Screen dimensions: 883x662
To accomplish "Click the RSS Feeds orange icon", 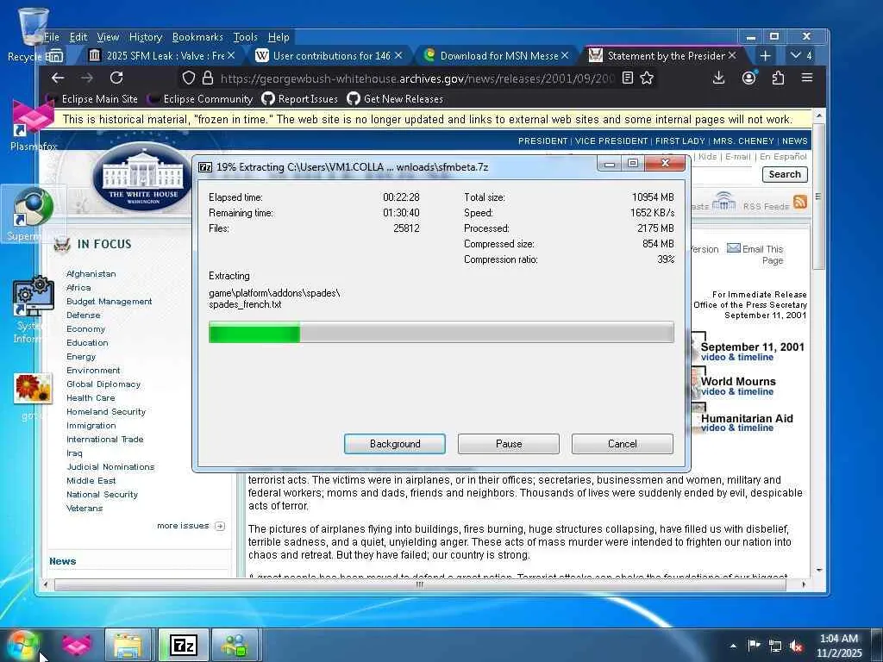I will point(799,202).
